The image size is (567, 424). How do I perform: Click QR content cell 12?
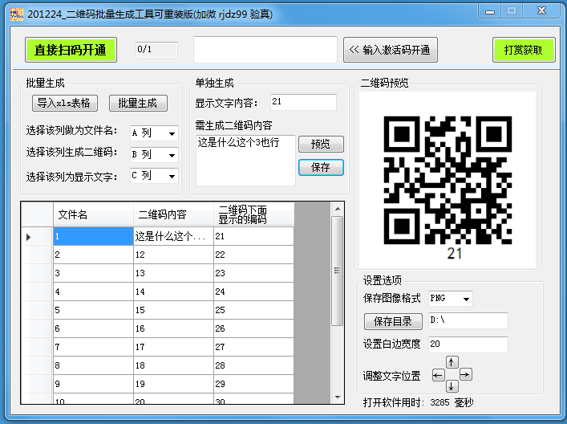pyautogui.click(x=173, y=255)
